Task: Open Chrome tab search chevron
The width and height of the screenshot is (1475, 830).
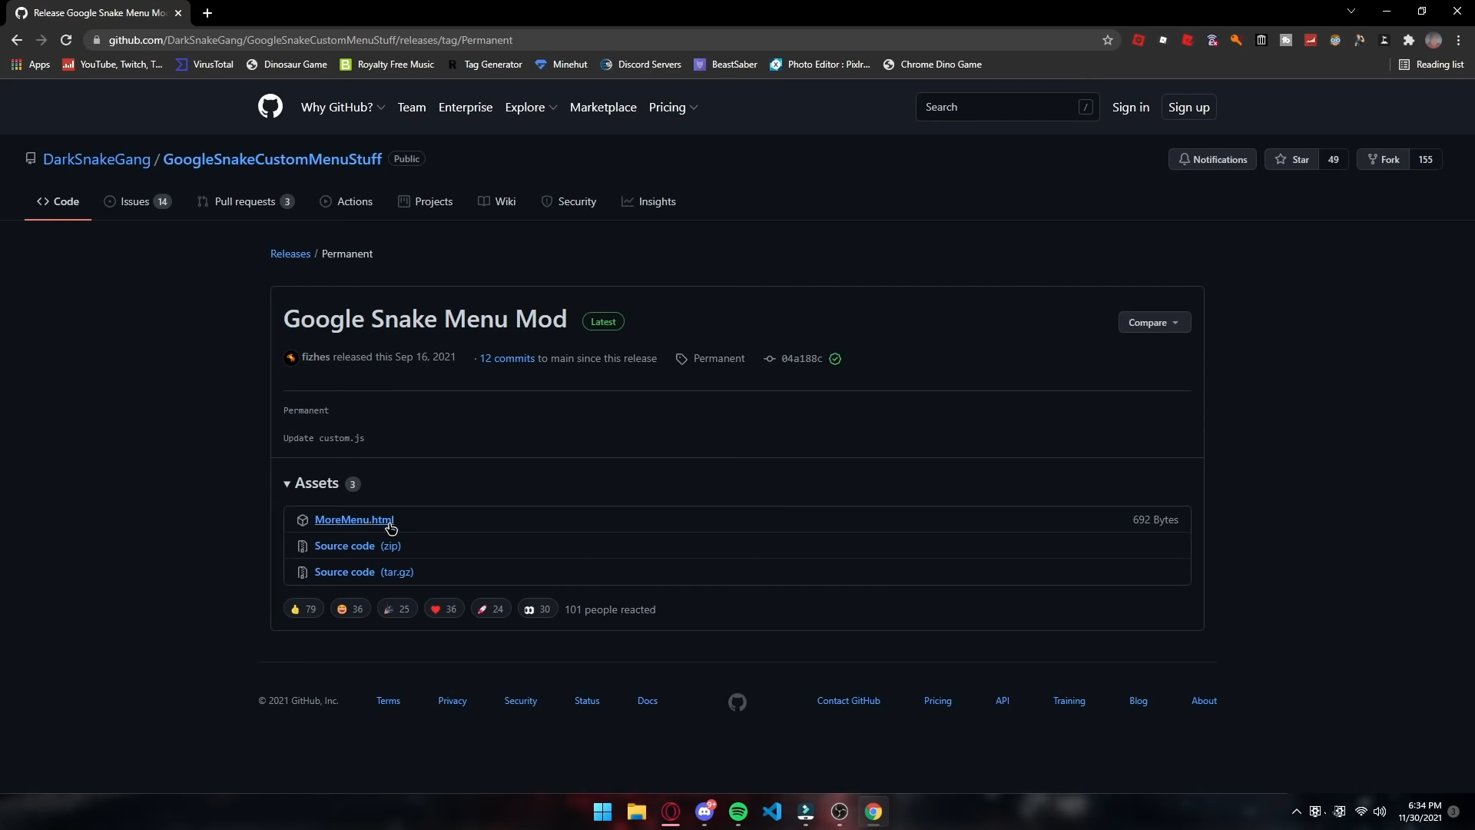Action: tap(1351, 12)
